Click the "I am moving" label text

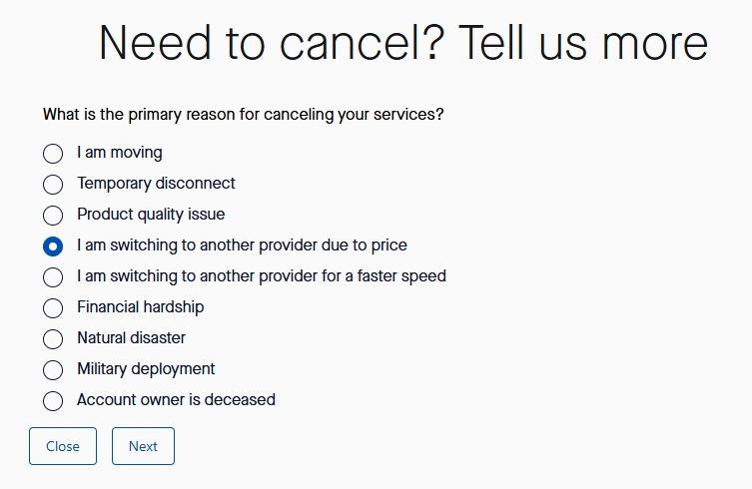(x=120, y=153)
